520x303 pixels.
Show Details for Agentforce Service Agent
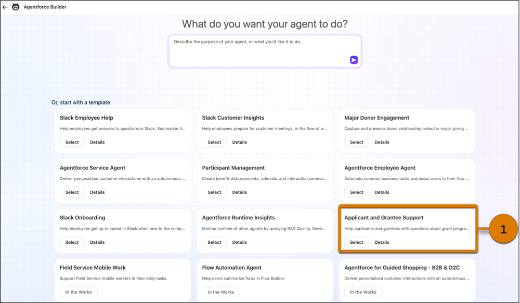[x=97, y=192]
